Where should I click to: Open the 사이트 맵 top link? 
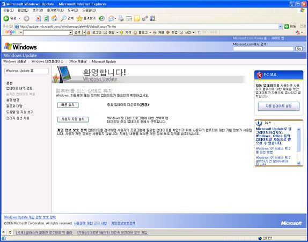tap(277, 38)
